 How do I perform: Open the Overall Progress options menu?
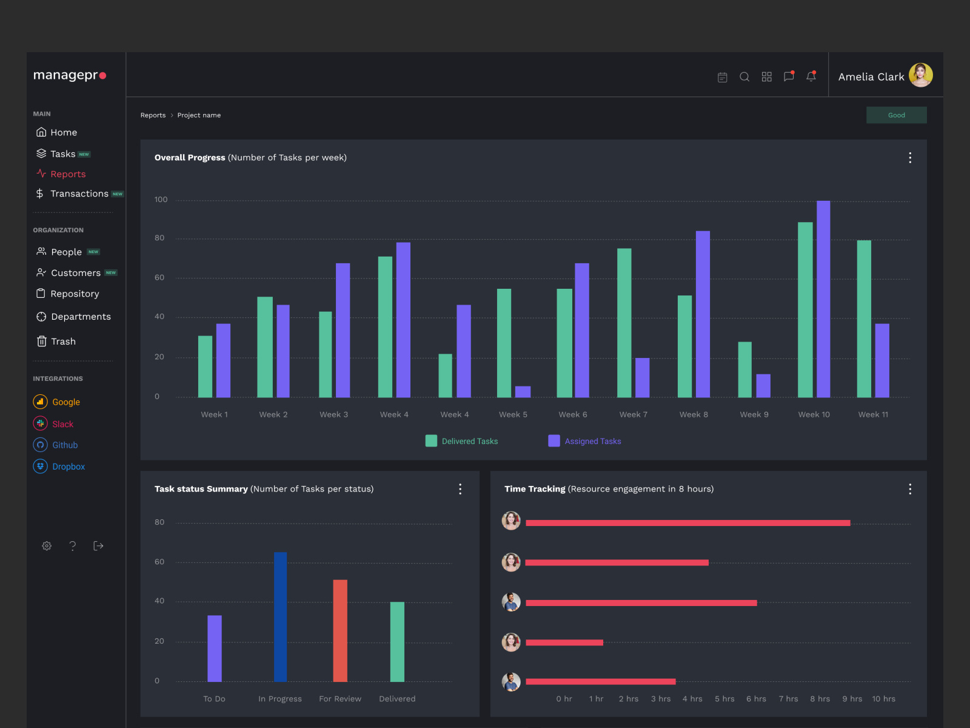tap(910, 157)
